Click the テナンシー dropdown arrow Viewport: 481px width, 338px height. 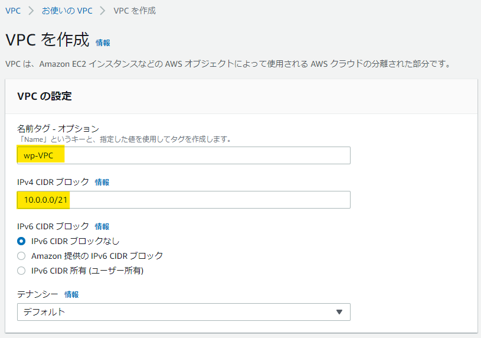pyautogui.click(x=339, y=312)
